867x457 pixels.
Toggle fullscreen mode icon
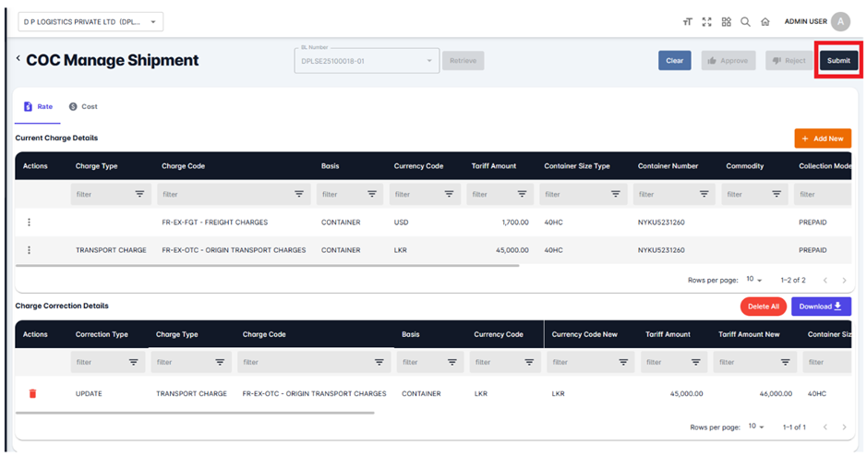tap(706, 22)
